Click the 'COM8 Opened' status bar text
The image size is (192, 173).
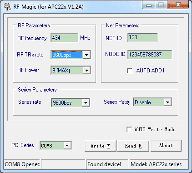22,164
